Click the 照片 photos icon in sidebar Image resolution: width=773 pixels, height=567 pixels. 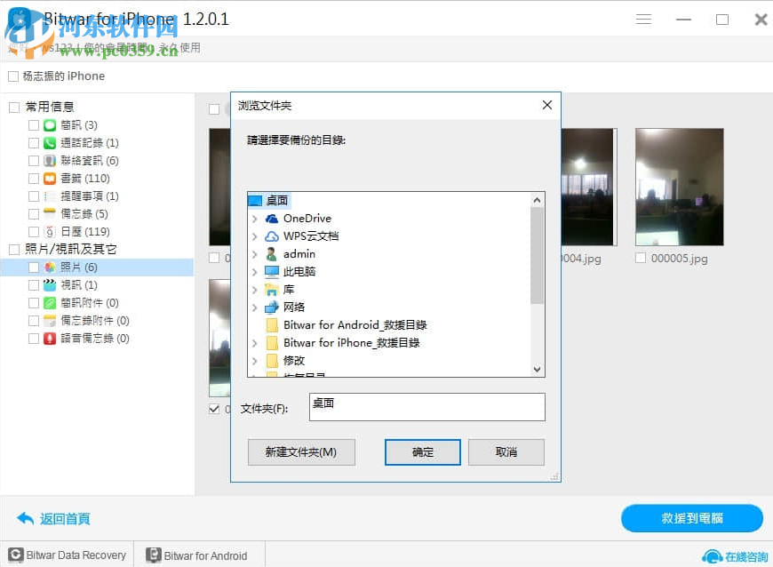click(51, 267)
